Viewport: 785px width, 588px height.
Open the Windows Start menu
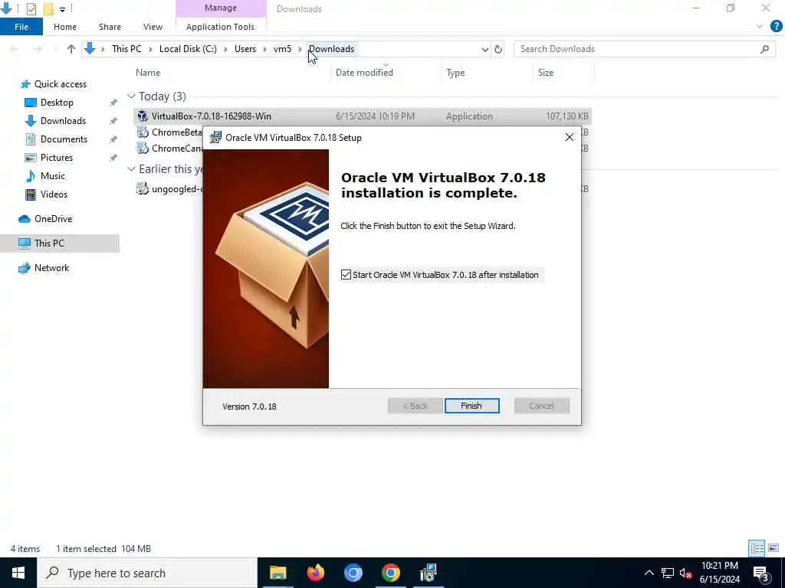[x=18, y=573]
